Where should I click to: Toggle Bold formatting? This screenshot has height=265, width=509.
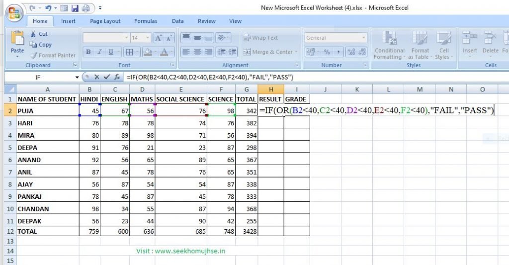(88, 52)
